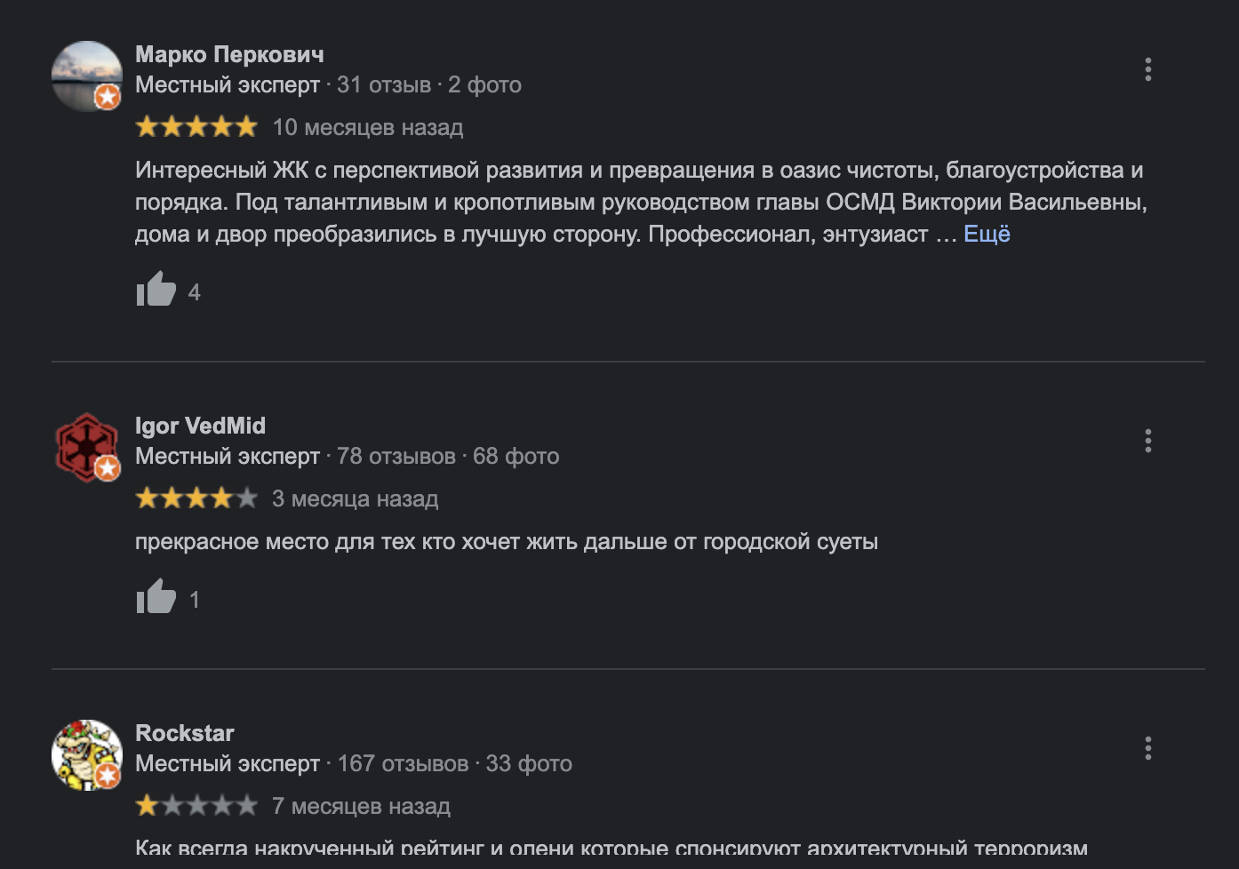The width and height of the screenshot is (1239, 869).
Task: Expand full review with Ещё link
Action: pyautogui.click(x=987, y=234)
